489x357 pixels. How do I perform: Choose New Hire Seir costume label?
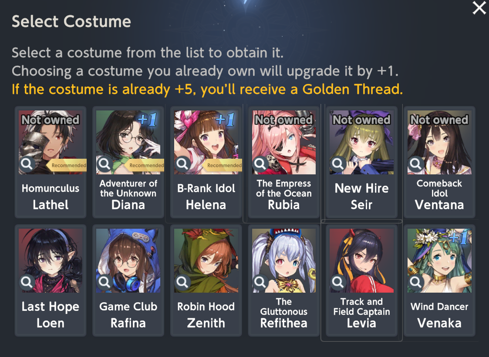point(361,197)
